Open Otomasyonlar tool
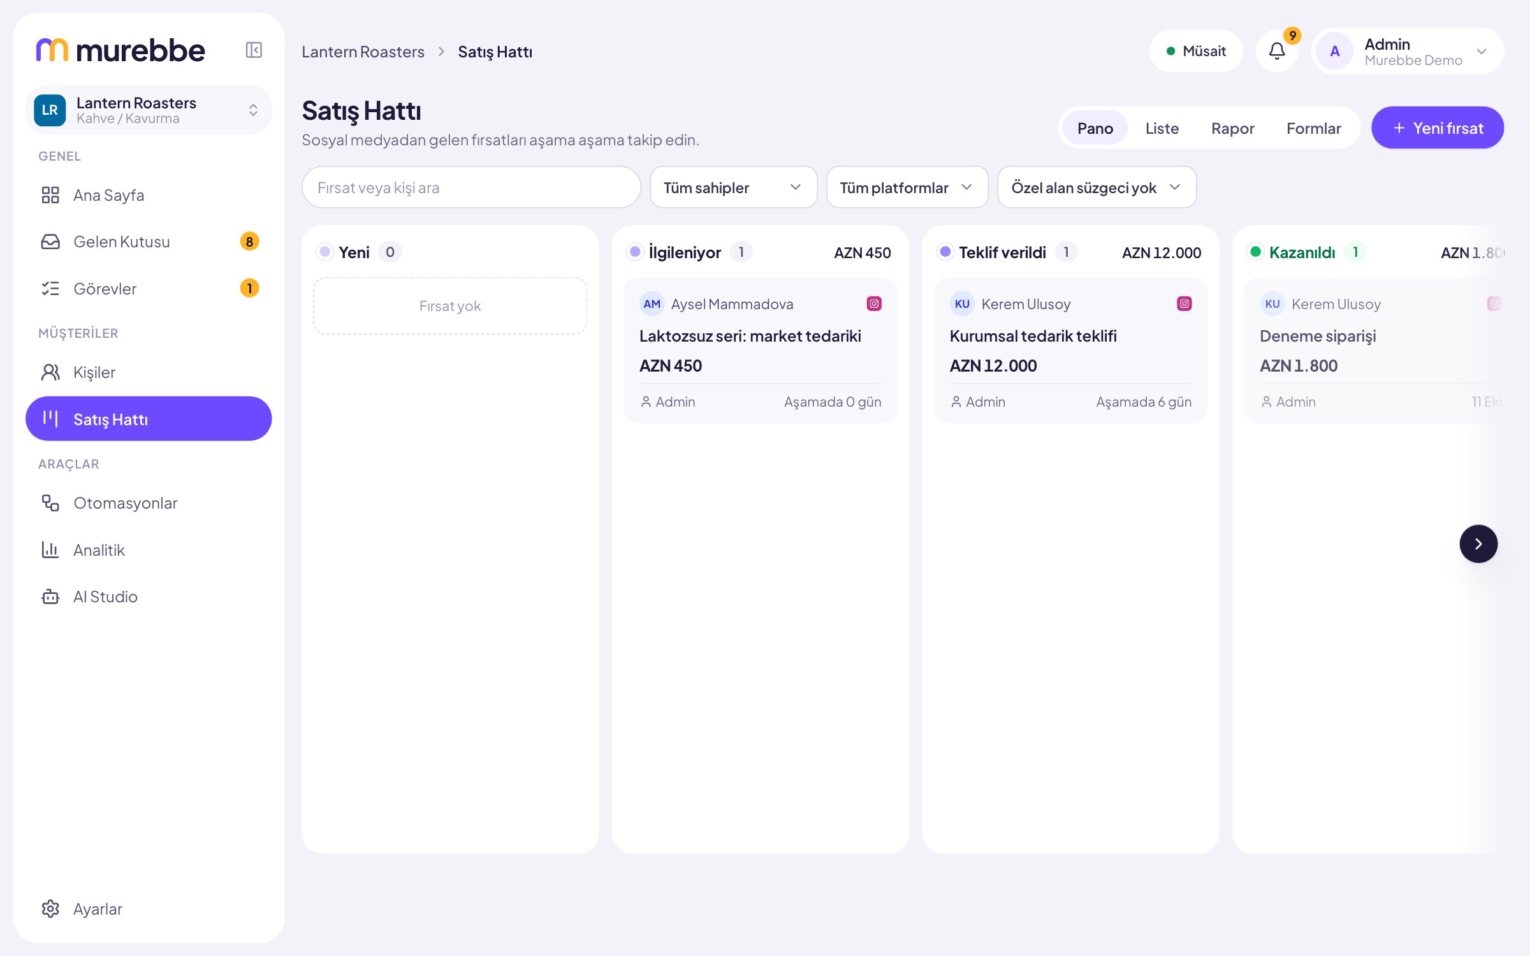This screenshot has width=1530, height=956. 149,503
